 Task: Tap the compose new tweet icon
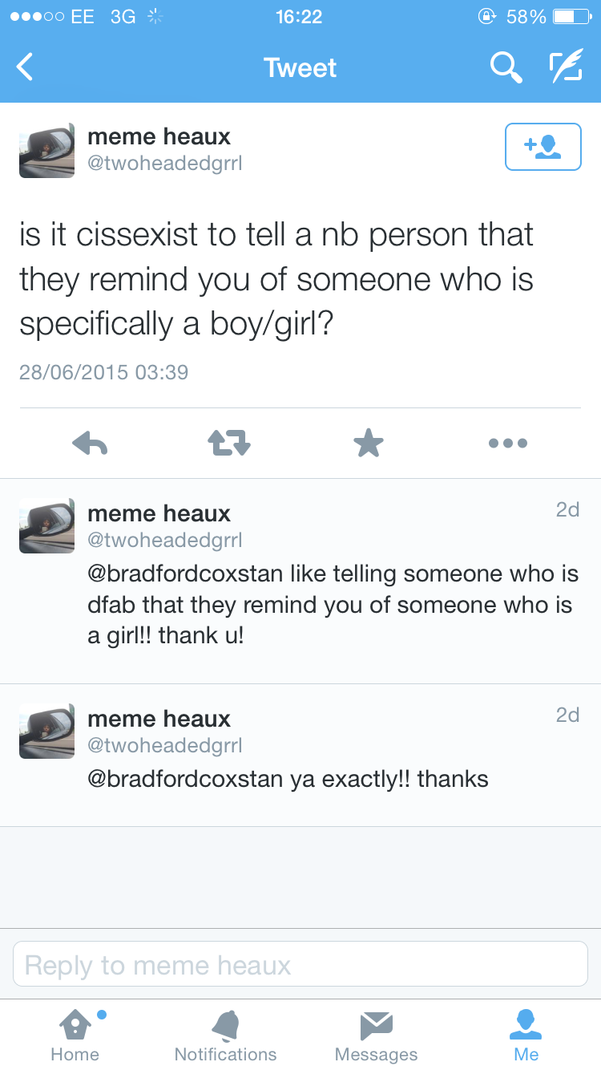(565, 67)
